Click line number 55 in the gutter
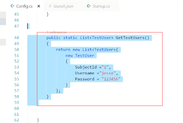Image resolution: width=183 pixels, height=123 pixels. pos(16,79)
